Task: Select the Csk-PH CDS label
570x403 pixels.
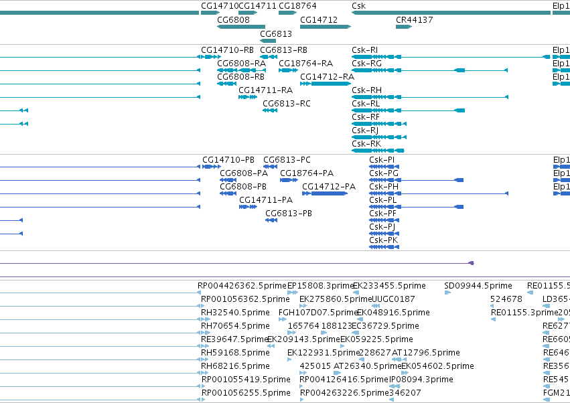Action: click(x=384, y=187)
